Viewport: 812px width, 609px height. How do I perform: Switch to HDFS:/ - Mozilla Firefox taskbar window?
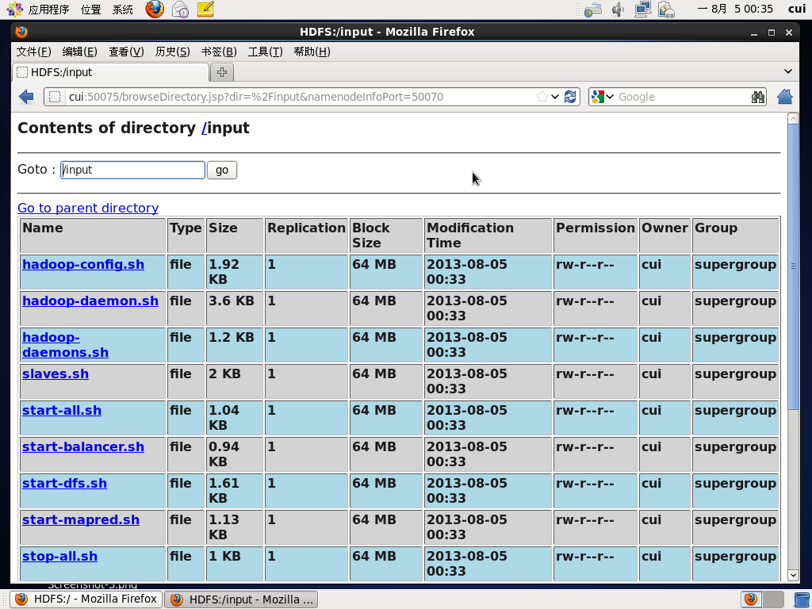point(86,599)
